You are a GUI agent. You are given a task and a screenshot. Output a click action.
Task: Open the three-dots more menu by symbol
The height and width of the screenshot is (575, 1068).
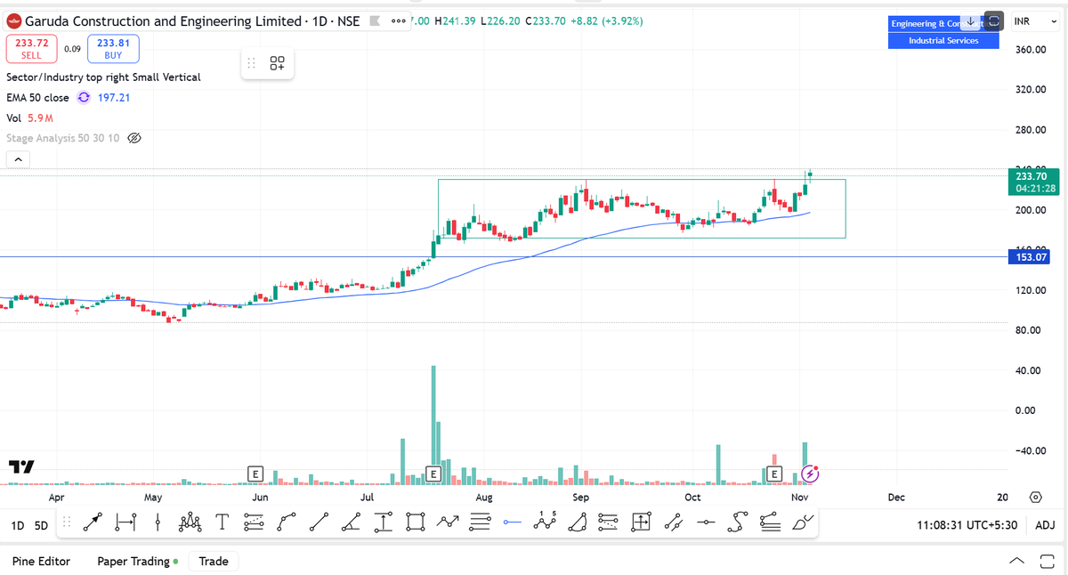click(x=399, y=20)
